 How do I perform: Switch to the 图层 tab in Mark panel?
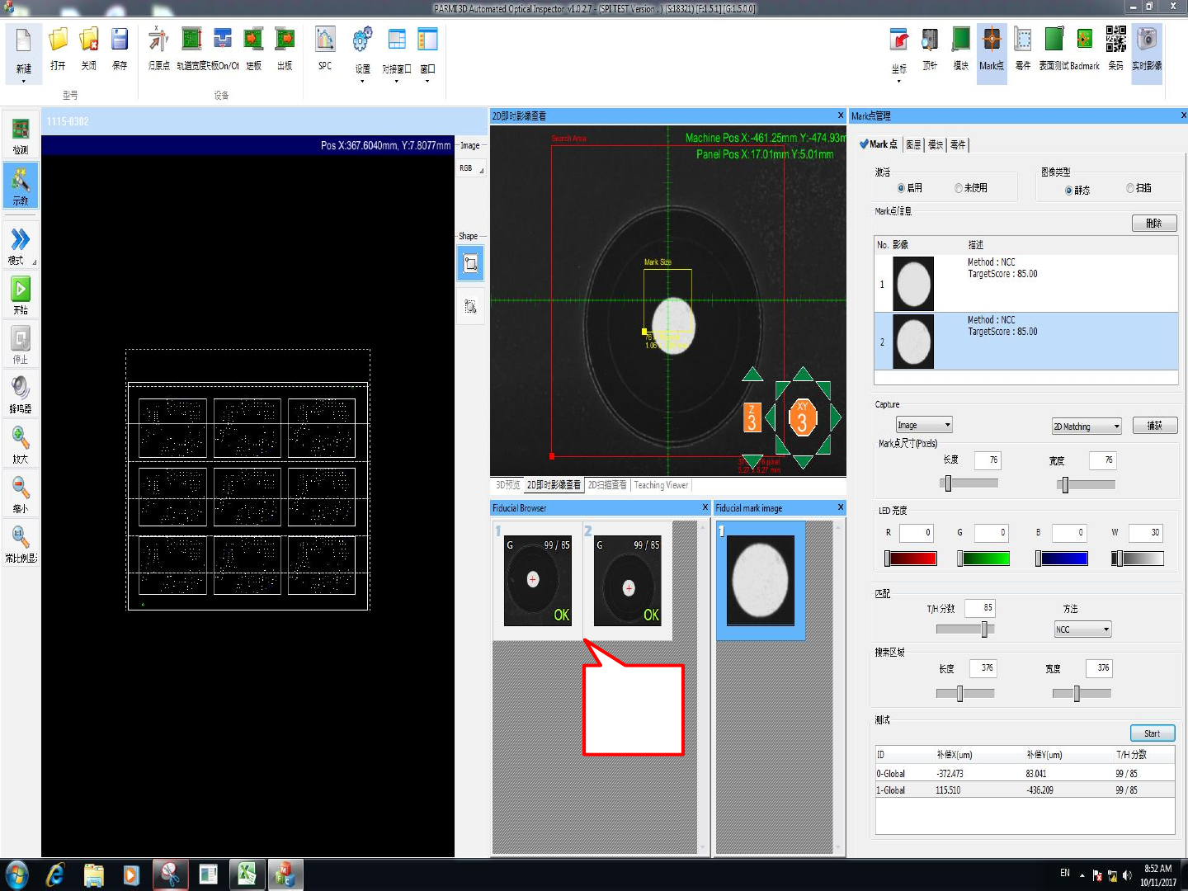[913, 144]
